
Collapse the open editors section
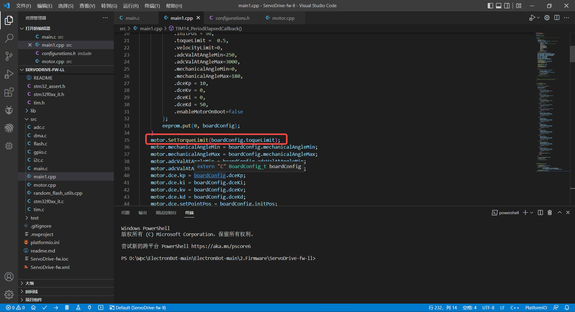pyautogui.click(x=22, y=28)
